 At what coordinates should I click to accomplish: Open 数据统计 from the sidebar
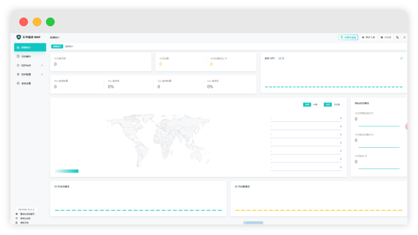30,48
